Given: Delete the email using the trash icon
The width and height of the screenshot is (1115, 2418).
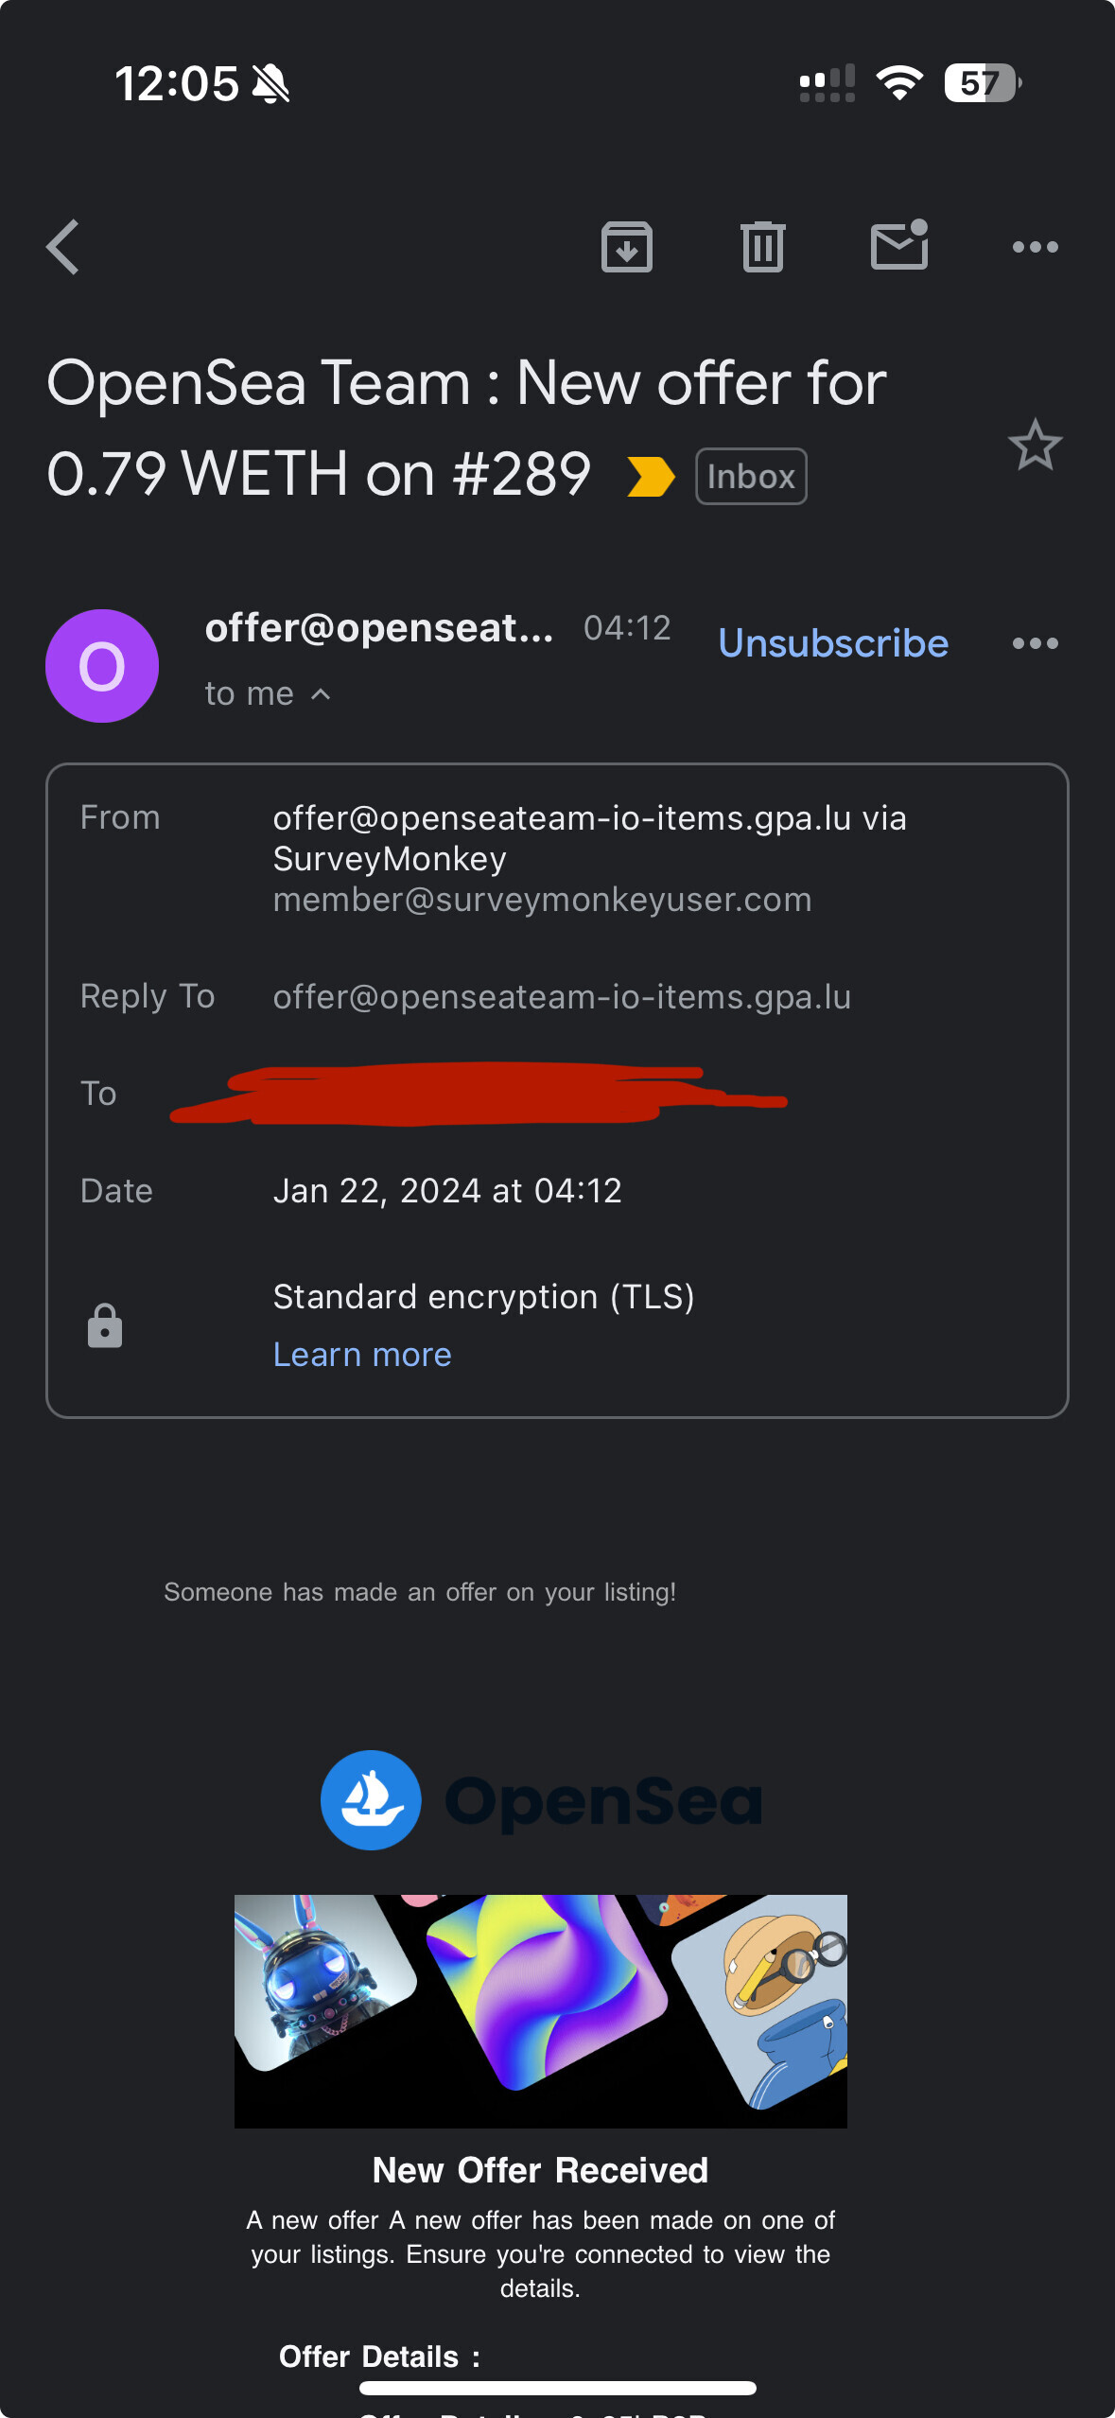Looking at the screenshot, I should tap(763, 247).
